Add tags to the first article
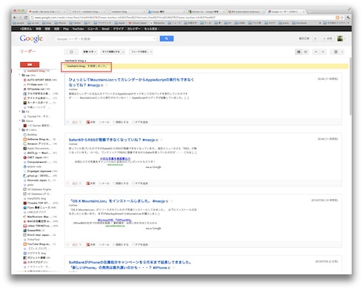 tap(140, 122)
